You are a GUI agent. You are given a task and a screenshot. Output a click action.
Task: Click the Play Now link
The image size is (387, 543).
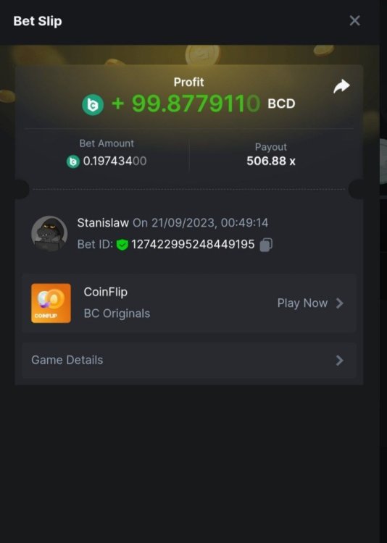(302, 303)
